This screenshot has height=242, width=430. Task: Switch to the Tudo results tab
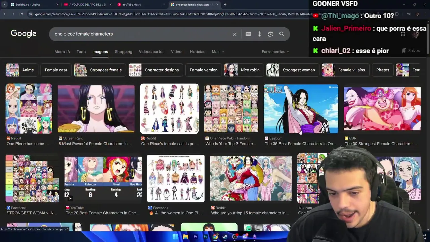coord(81,52)
